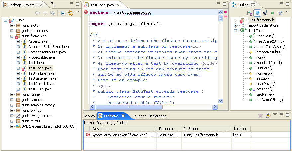Expand Assert.java in Package Explorer

(x=18, y=41)
